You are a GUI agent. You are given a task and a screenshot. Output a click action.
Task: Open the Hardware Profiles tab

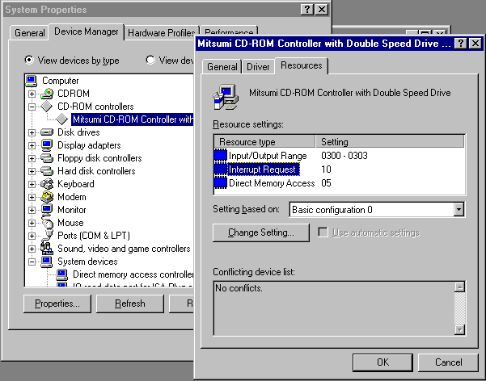[x=161, y=33]
